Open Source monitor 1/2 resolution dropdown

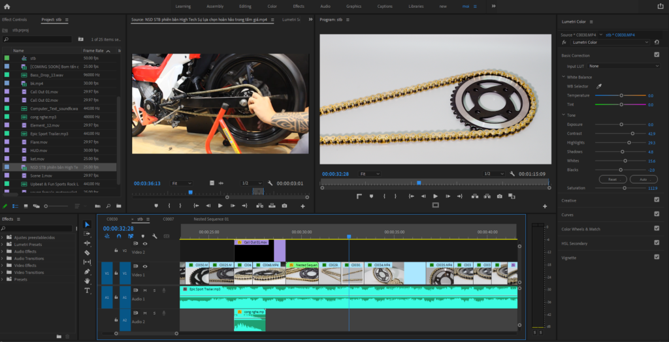tap(252, 183)
